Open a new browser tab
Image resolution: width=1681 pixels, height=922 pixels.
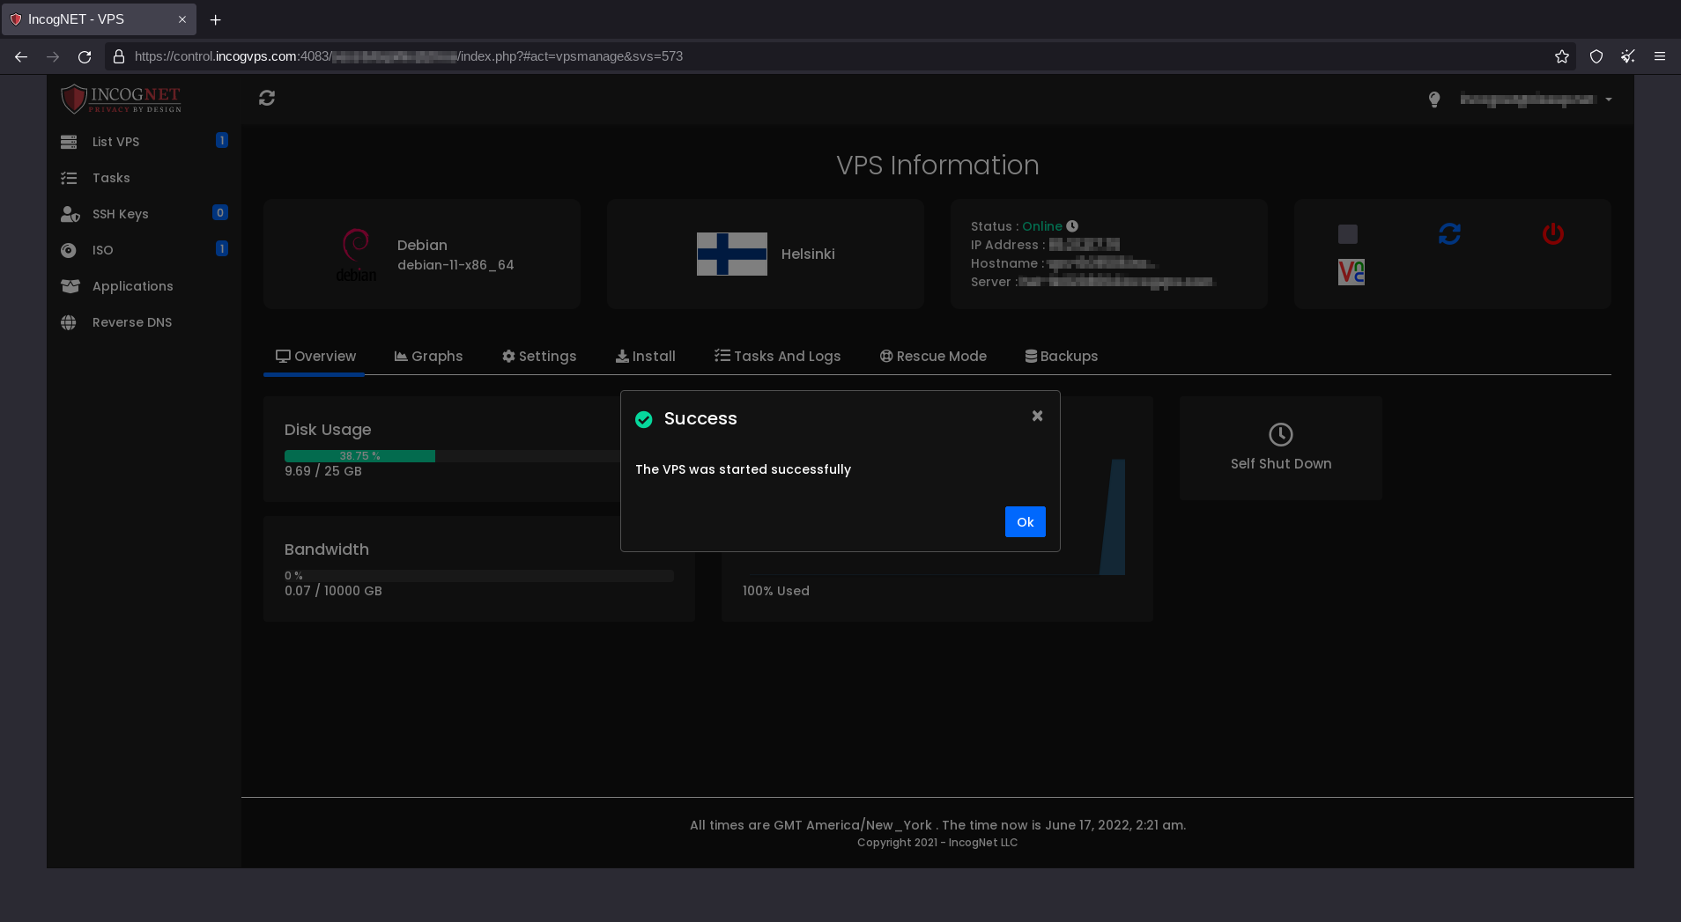pyautogui.click(x=215, y=19)
